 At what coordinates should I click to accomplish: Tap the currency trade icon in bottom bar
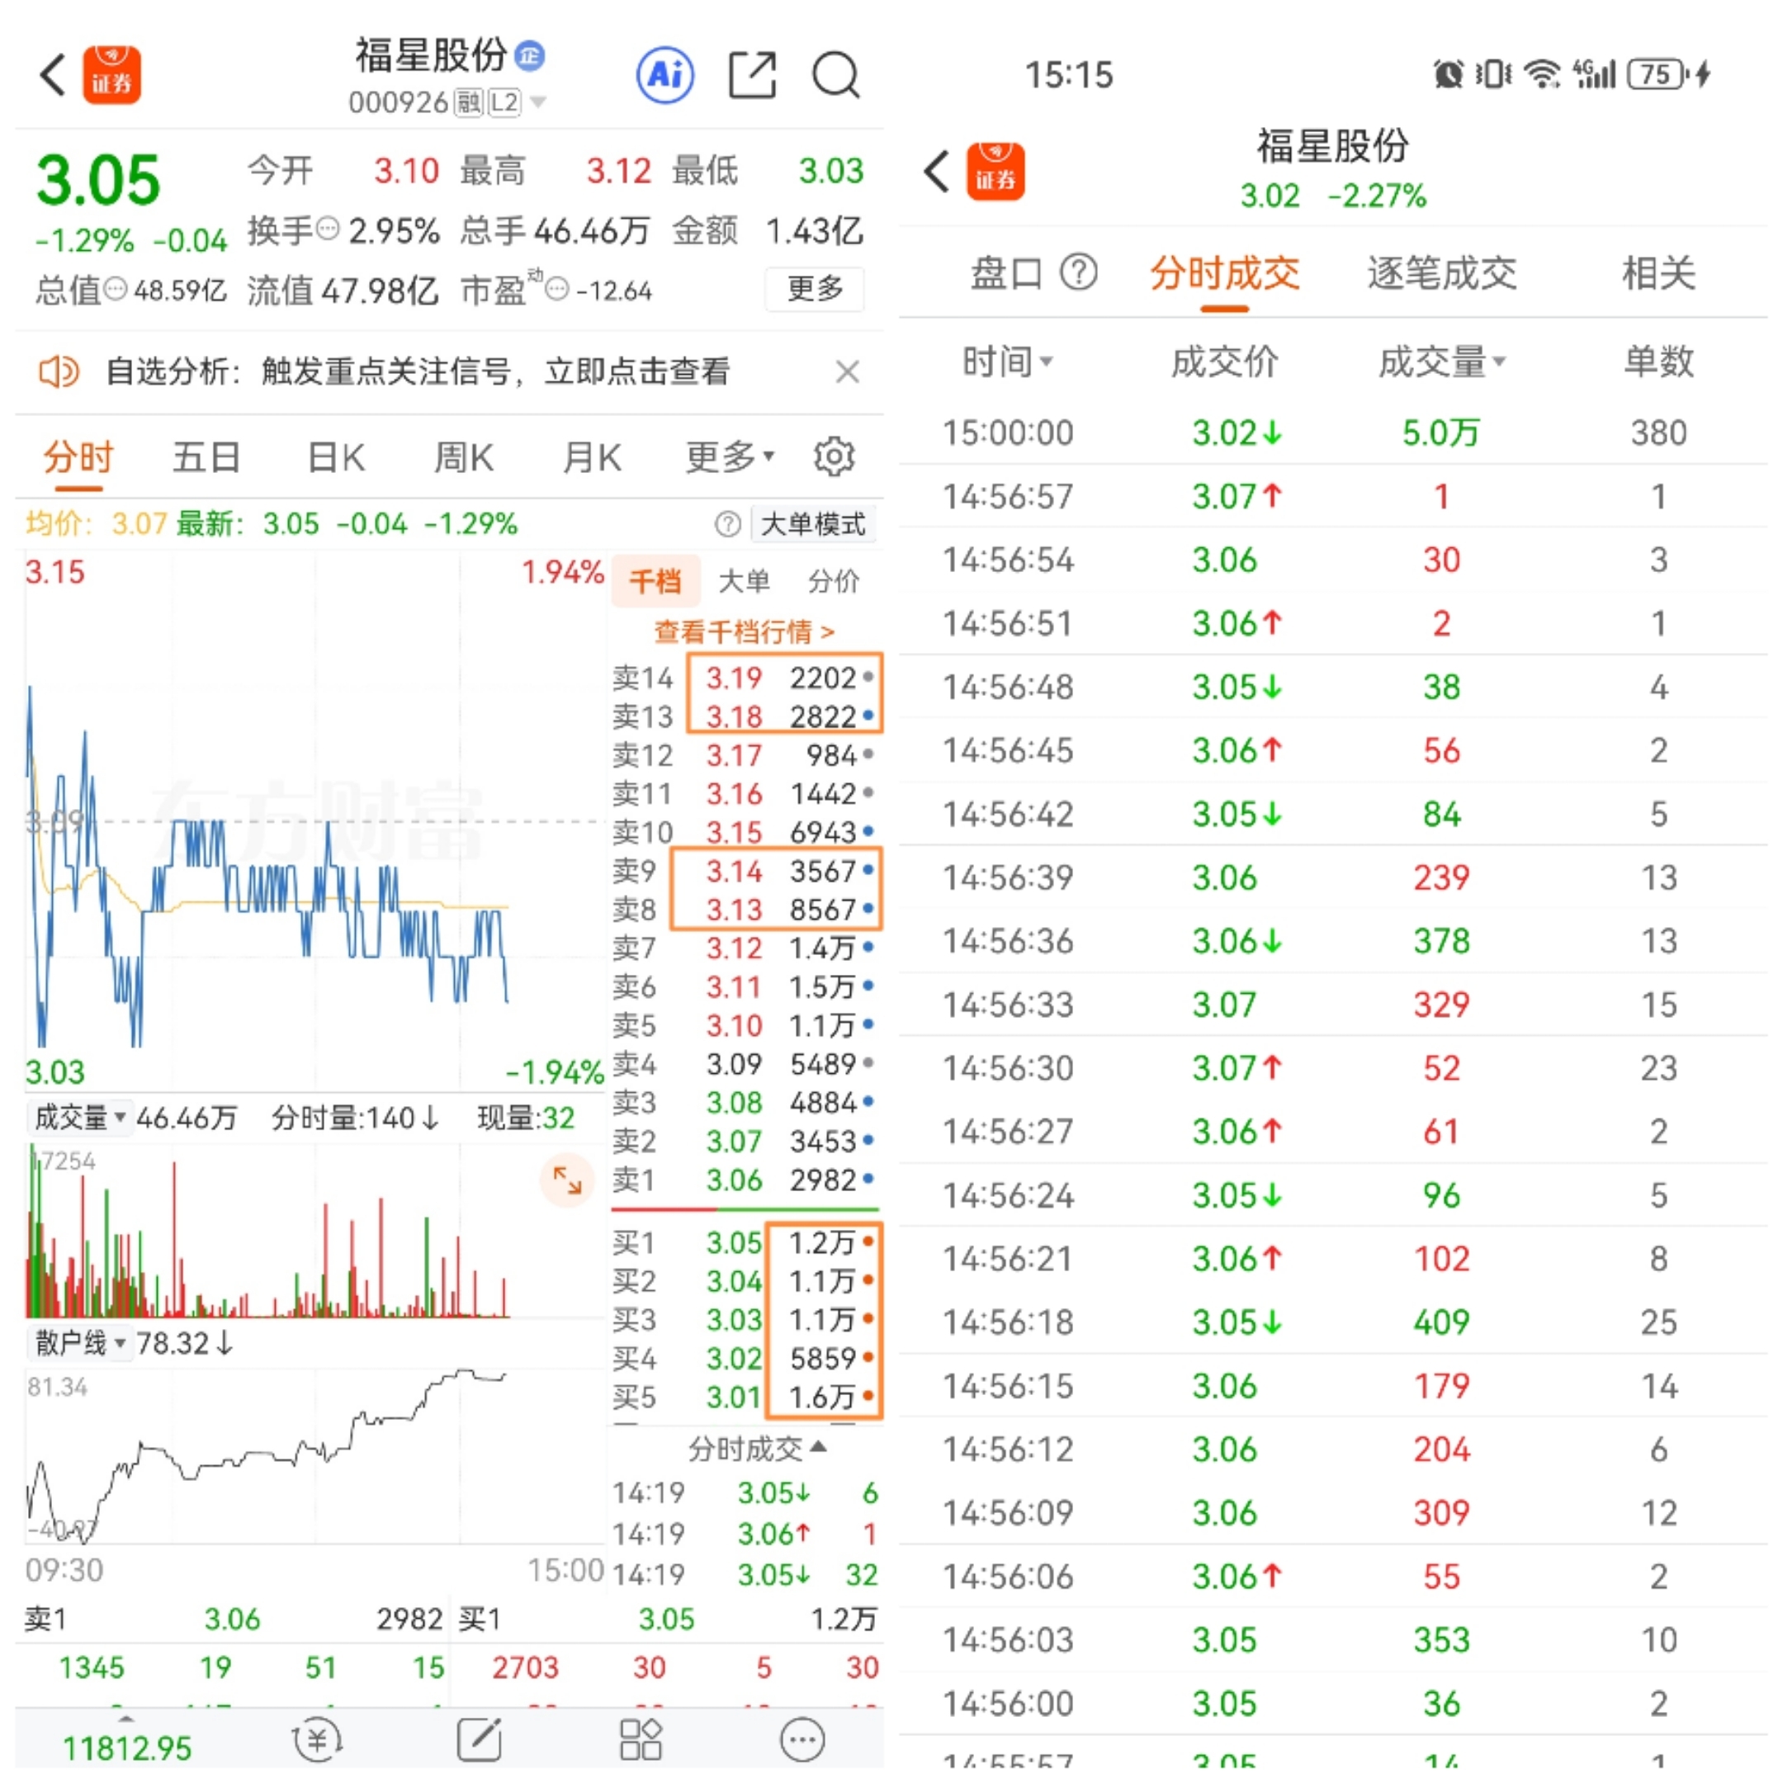[x=316, y=1741]
